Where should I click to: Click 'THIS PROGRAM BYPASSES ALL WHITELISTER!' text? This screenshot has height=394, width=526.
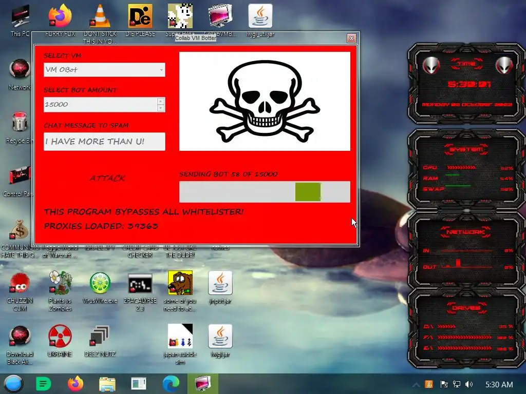point(144,212)
